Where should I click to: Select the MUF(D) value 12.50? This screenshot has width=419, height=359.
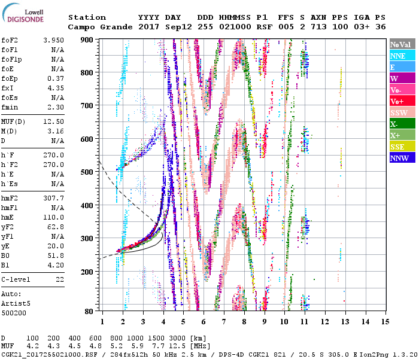53,122
